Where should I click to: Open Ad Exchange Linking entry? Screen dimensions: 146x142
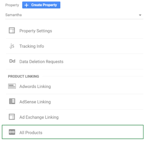pos(75,117)
